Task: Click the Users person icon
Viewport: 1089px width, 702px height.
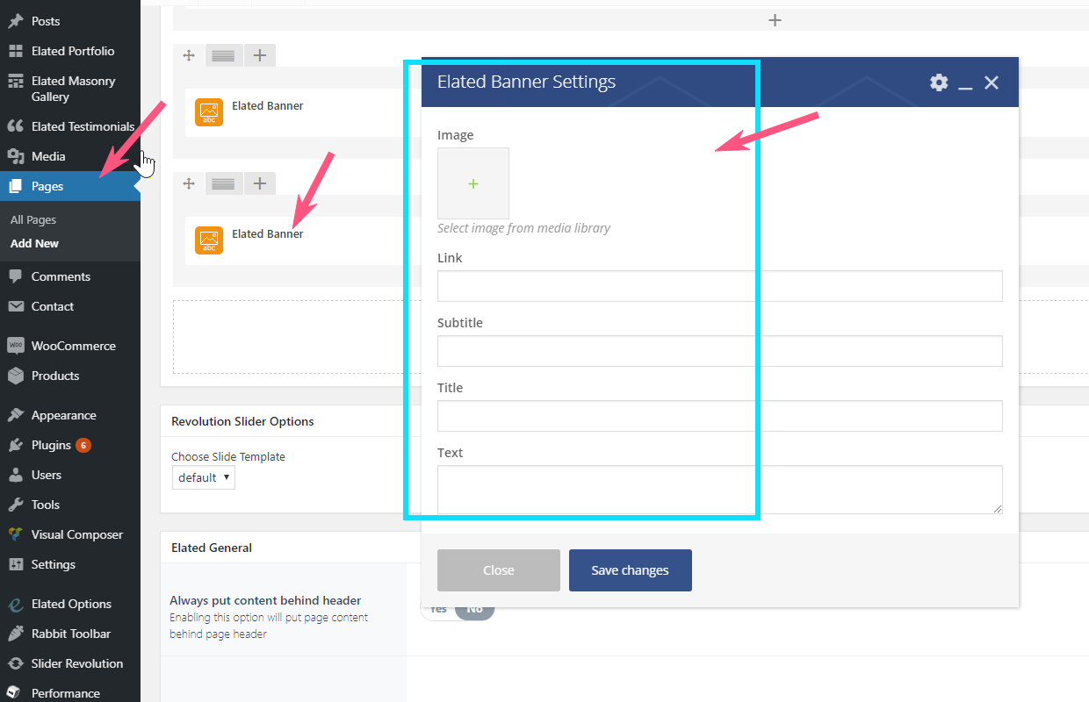Action: 16,475
